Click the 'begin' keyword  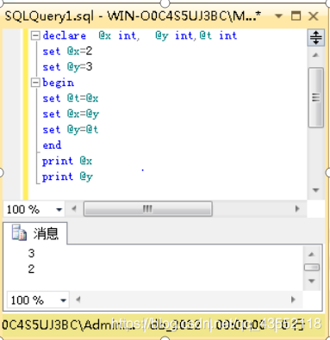tap(58, 83)
